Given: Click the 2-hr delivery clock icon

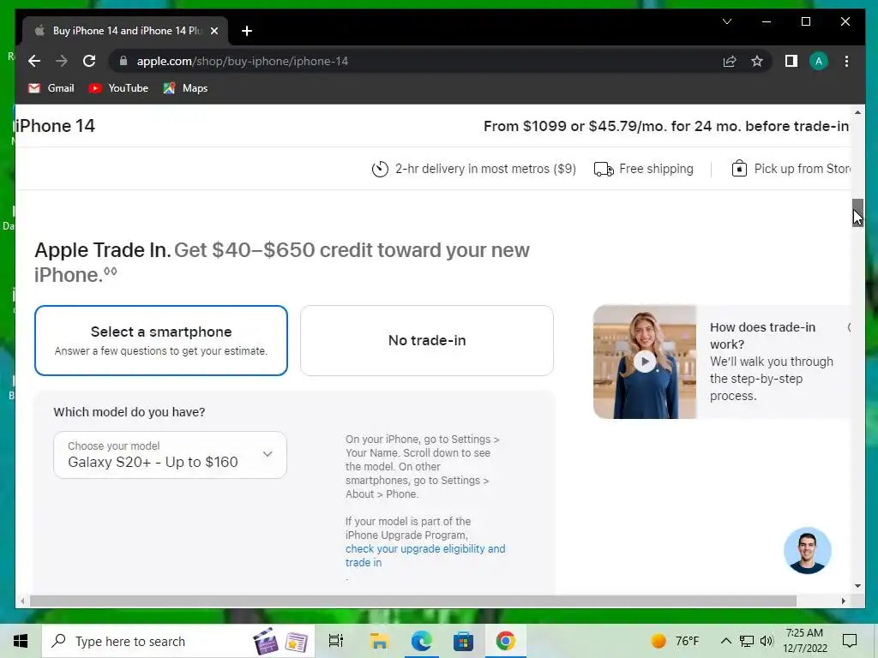Looking at the screenshot, I should [x=380, y=169].
